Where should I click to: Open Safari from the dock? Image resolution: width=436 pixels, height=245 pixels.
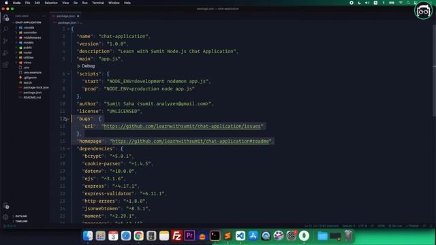pyautogui.click(x=125, y=236)
